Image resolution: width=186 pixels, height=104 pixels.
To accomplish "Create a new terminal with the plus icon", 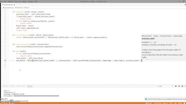I will tap(176, 86).
